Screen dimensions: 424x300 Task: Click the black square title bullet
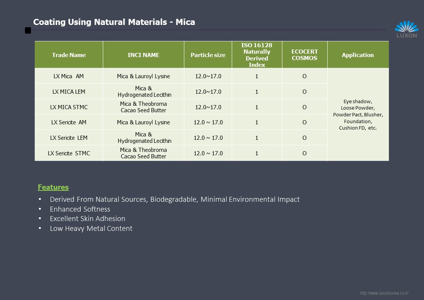tap(28, 31)
